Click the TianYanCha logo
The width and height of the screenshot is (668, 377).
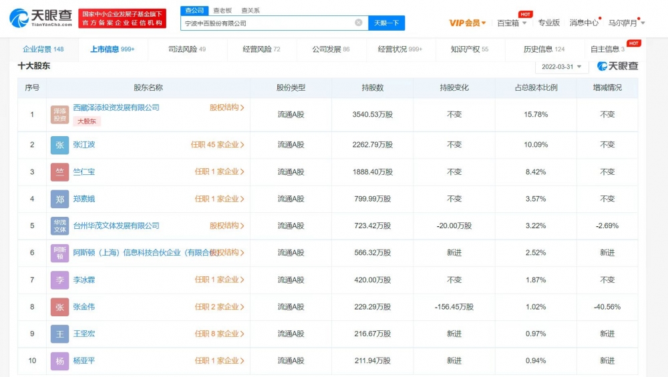click(41, 18)
